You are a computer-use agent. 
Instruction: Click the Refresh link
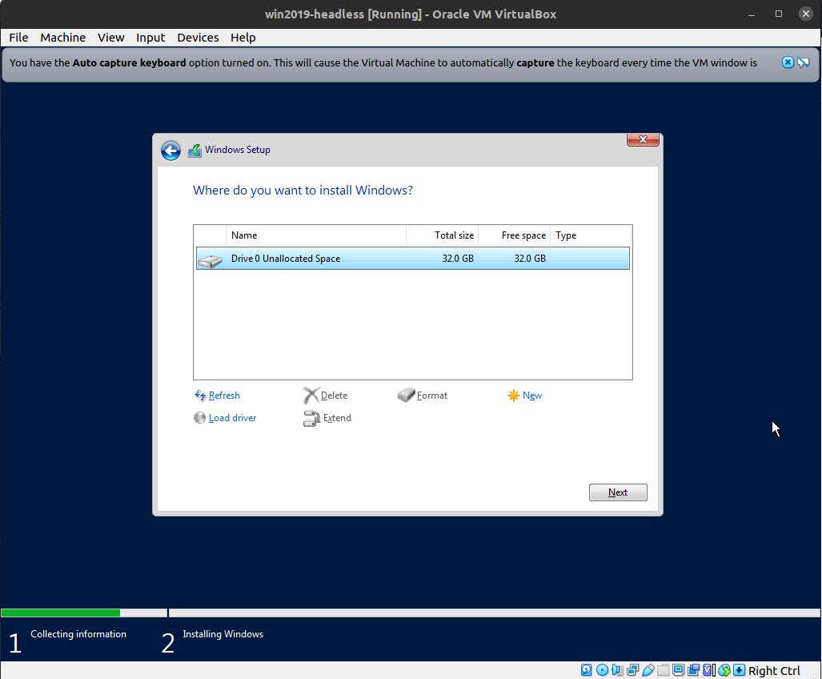[x=224, y=396]
